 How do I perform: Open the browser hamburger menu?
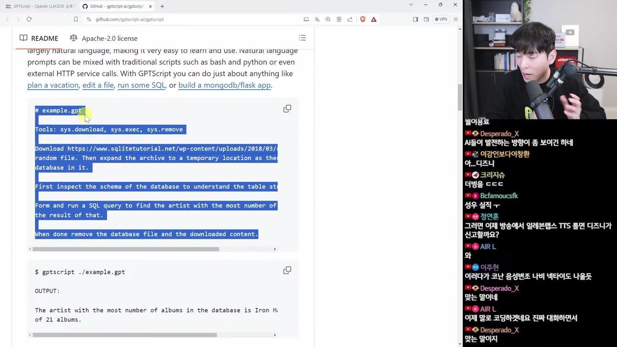tap(455, 19)
